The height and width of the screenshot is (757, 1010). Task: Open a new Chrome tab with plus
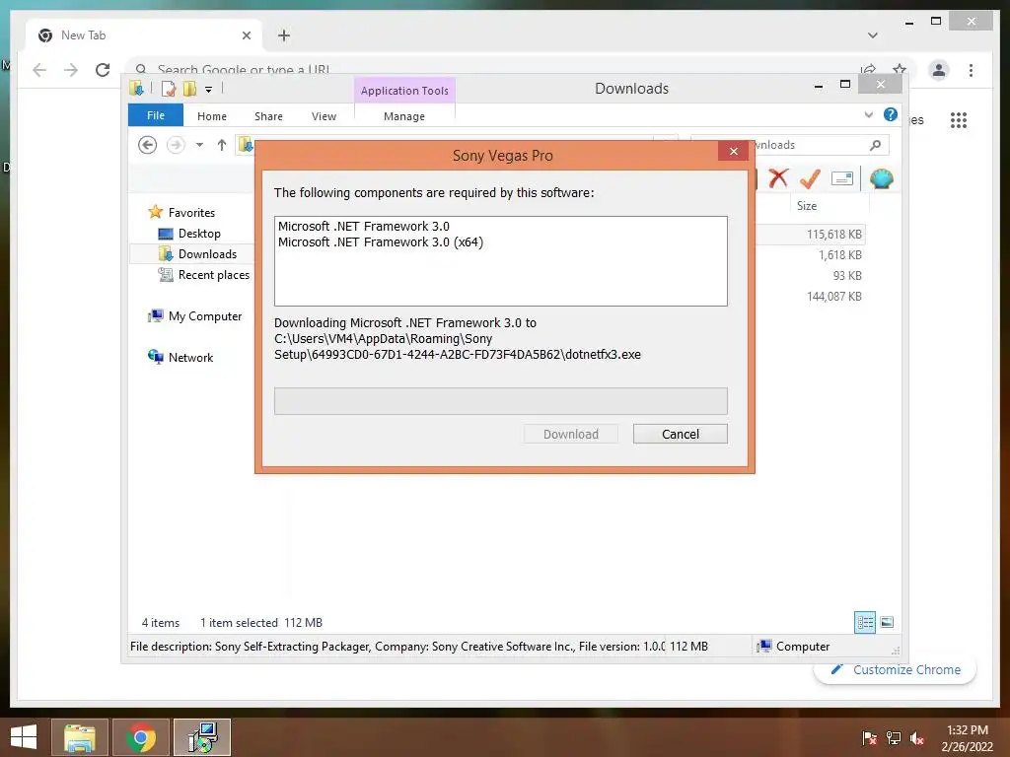284,35
